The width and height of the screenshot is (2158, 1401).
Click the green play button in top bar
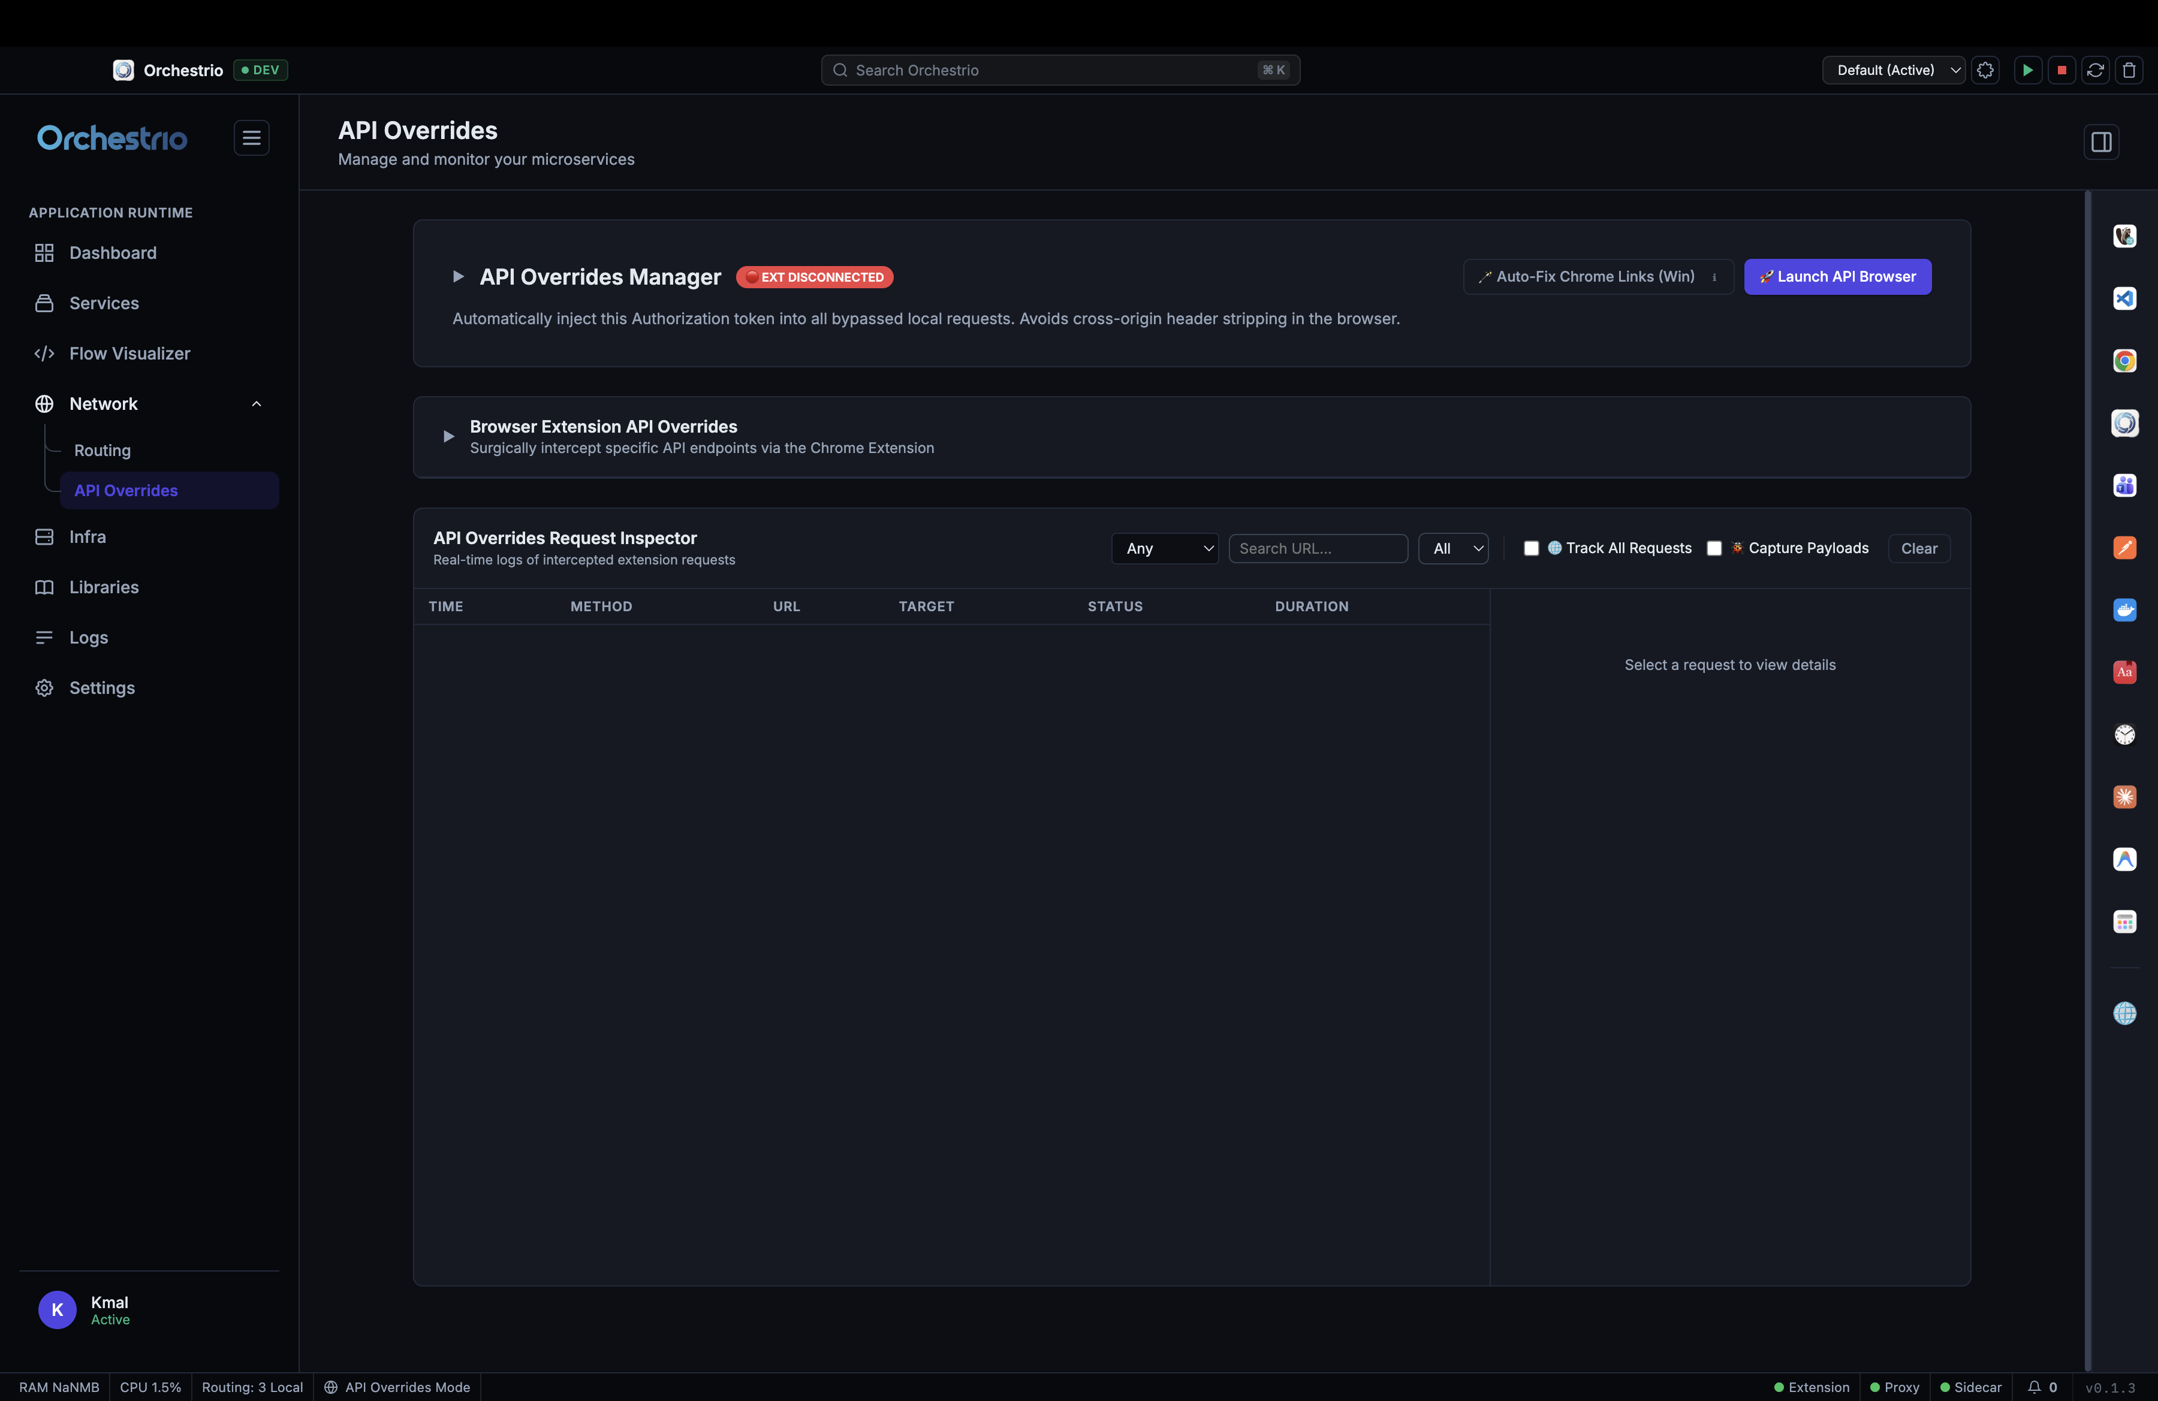coord(2027,70)
